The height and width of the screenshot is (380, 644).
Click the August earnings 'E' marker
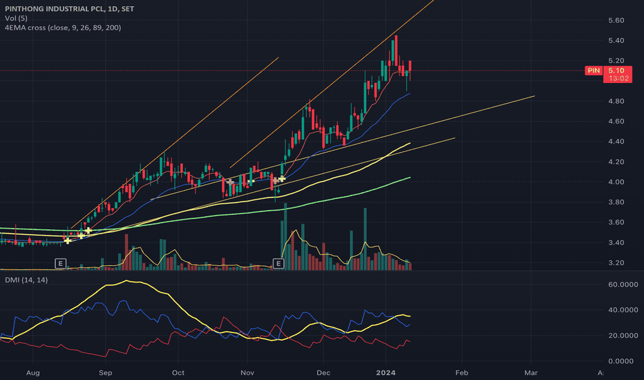[x=60, y=263]
